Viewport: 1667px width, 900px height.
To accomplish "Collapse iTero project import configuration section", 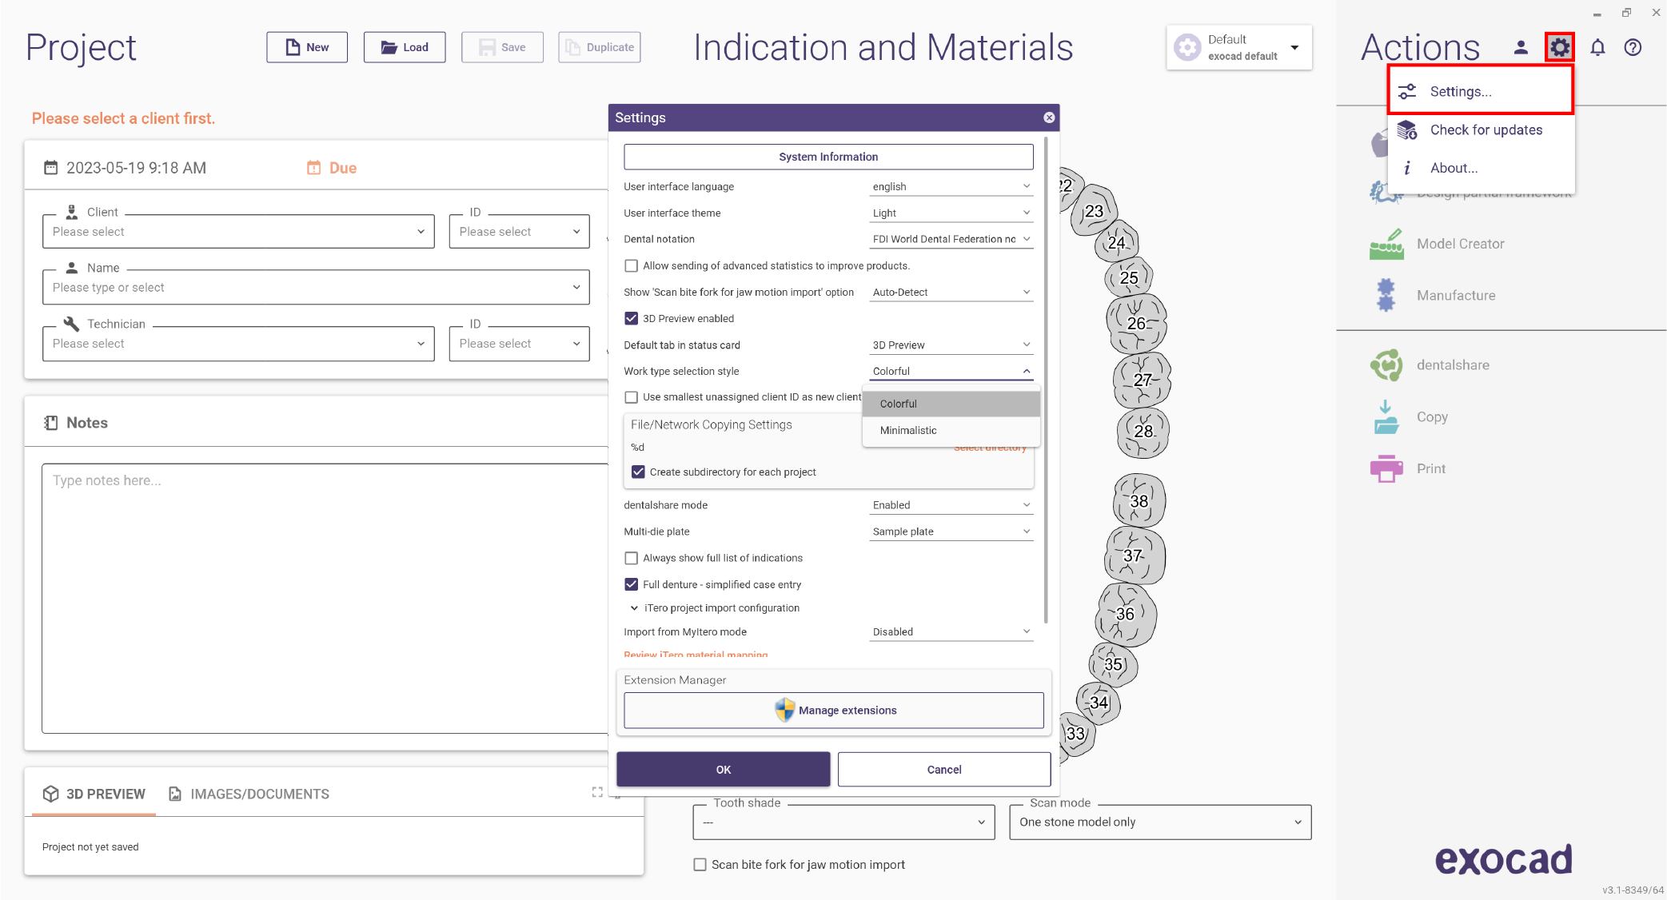I will (x=634, y=608).
